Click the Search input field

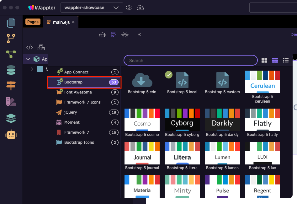pyautogui.click(x=191, y=60)
